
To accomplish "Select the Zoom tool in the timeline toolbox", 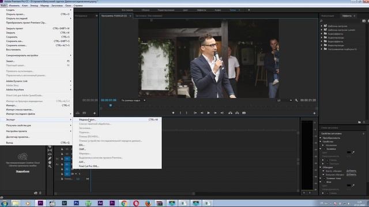I will click(x=50, y=166).
